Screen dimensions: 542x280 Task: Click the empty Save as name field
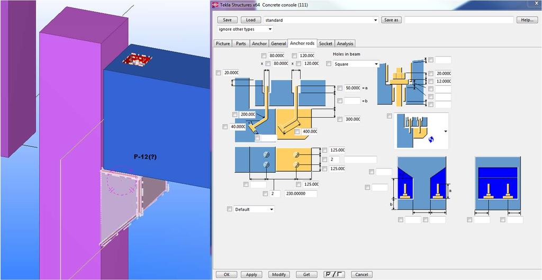459,20
